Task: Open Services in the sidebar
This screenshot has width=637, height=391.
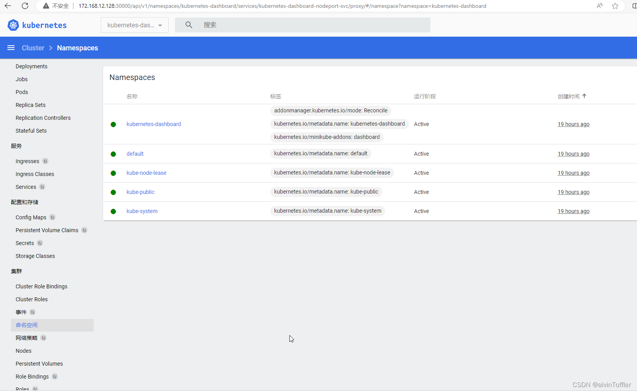Action: [x=26, y=187]
